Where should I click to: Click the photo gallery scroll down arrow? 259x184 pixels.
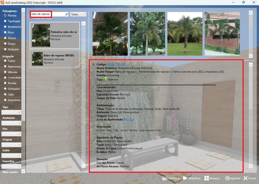click(251, 56)
